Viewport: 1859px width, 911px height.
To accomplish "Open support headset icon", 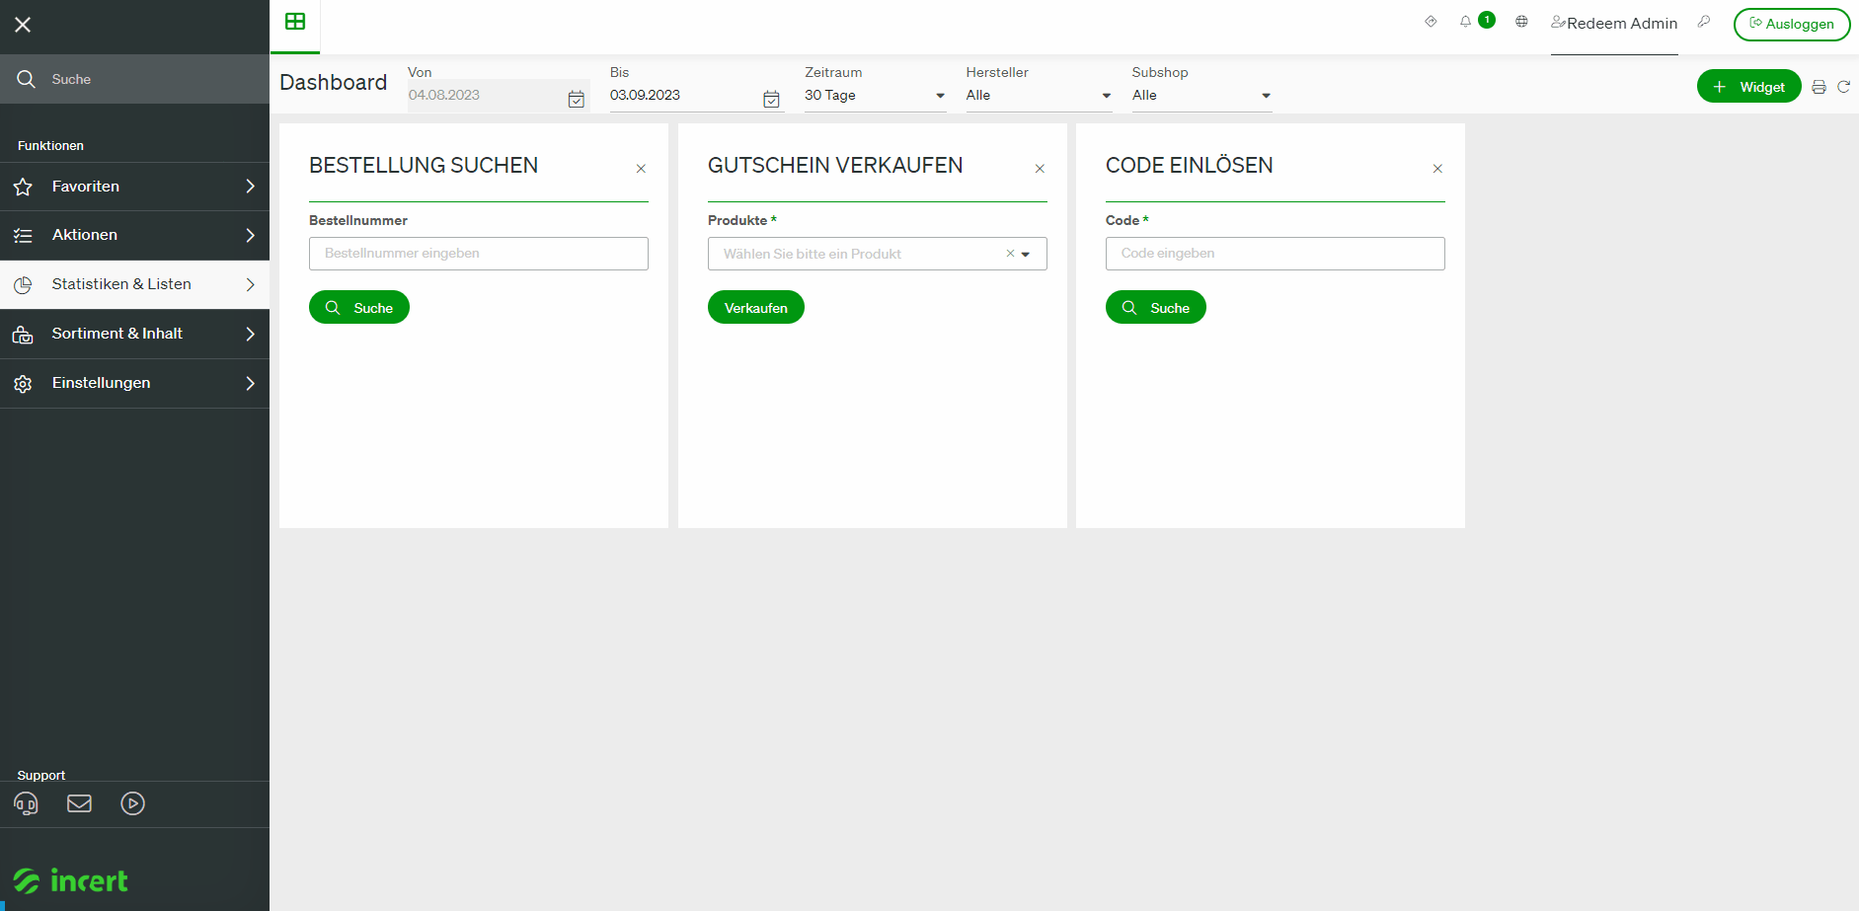I will (x=26, y=804).
